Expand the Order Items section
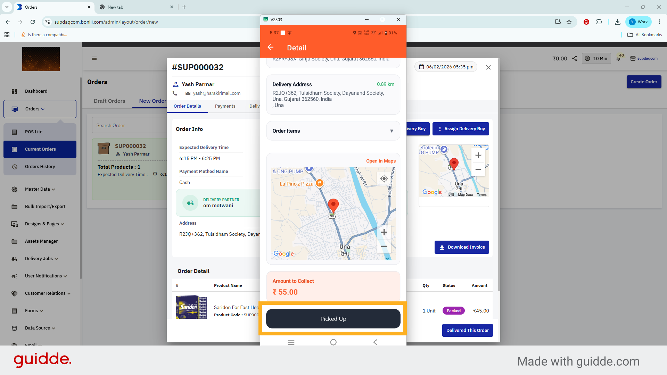This screenshot has width=667, height=375. click(x=333, y=131)
